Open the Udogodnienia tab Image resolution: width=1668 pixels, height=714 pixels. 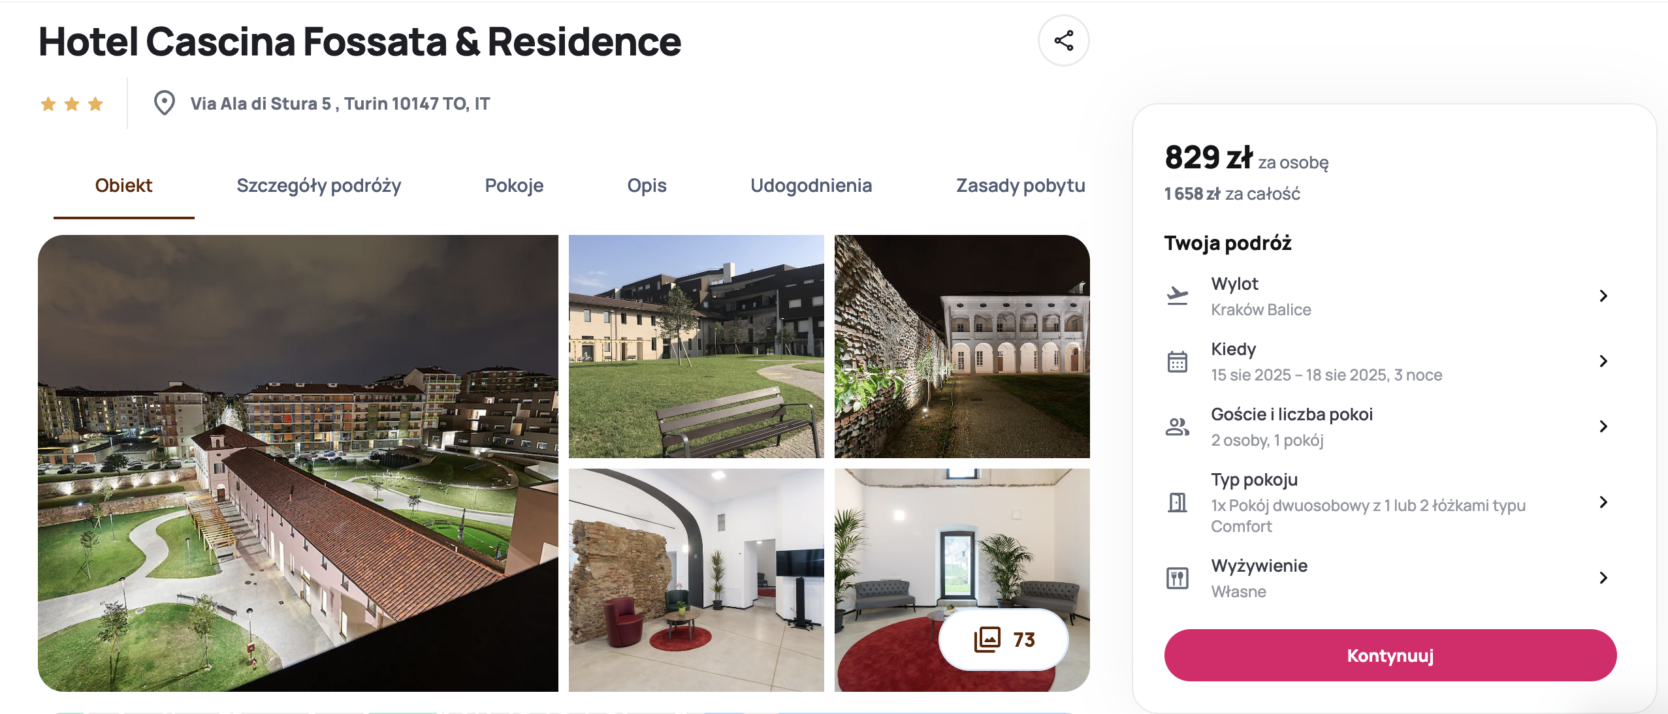(810, 185)
